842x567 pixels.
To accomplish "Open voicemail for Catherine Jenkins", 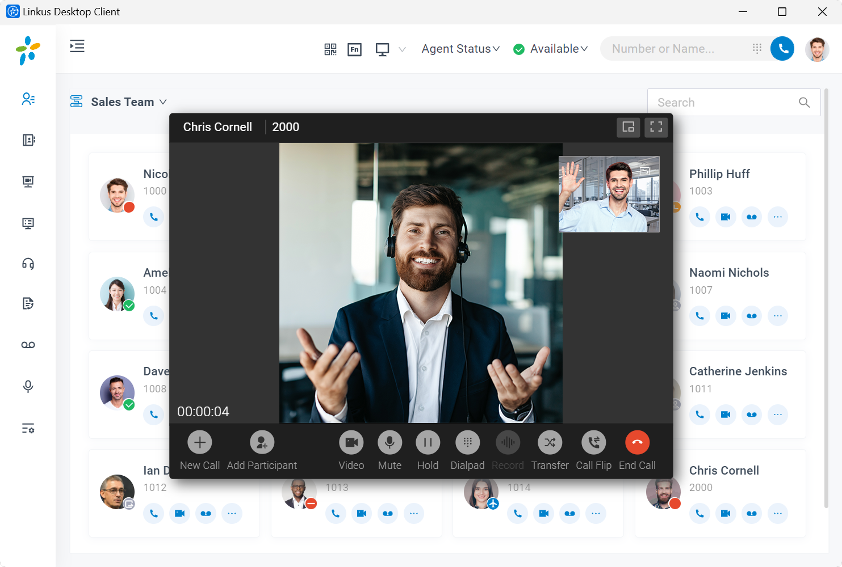I will tap(752, 414).
